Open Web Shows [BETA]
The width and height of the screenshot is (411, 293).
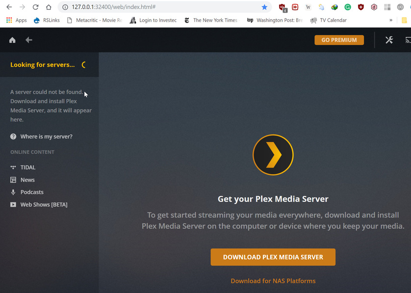coord(44,205)
